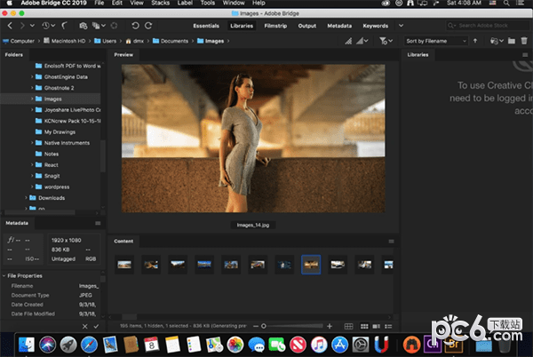
Task: Go back to the previous folder
Action: [10, 26]
